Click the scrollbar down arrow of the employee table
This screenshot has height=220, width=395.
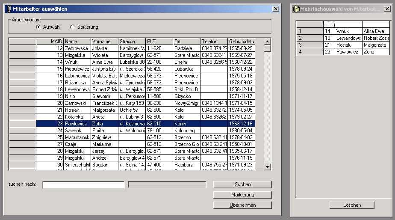tap(267, 167)
